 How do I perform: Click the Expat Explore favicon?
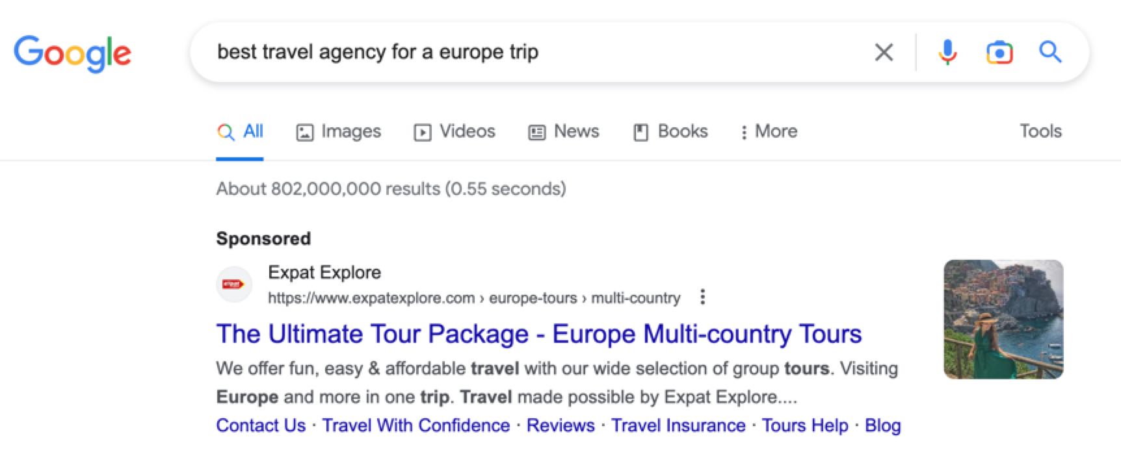(234, 284)
